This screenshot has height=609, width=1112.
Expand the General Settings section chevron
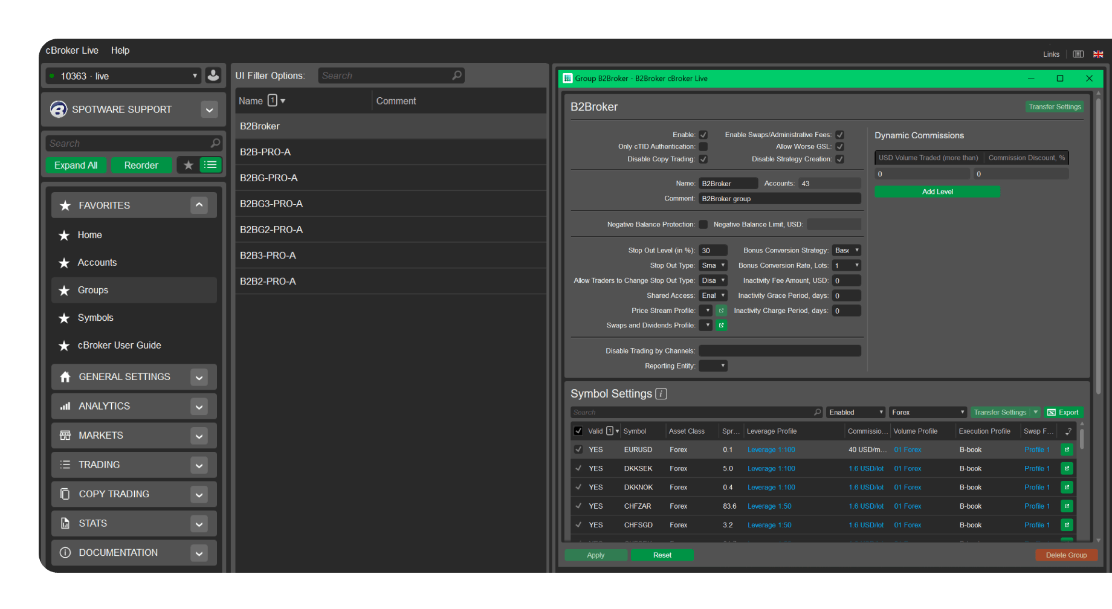199,377
